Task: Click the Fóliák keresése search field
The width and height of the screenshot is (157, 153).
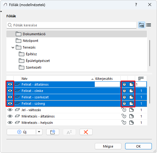Action: click(x=71, y=25)
